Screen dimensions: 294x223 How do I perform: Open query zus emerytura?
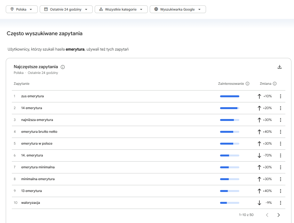[x=32, y=96]
